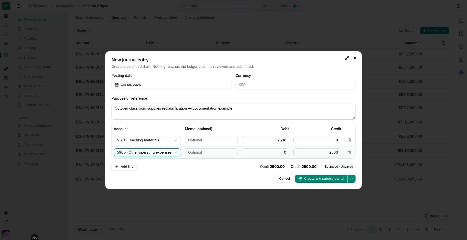Open the calendar icon in right rail

pos(461,21)
